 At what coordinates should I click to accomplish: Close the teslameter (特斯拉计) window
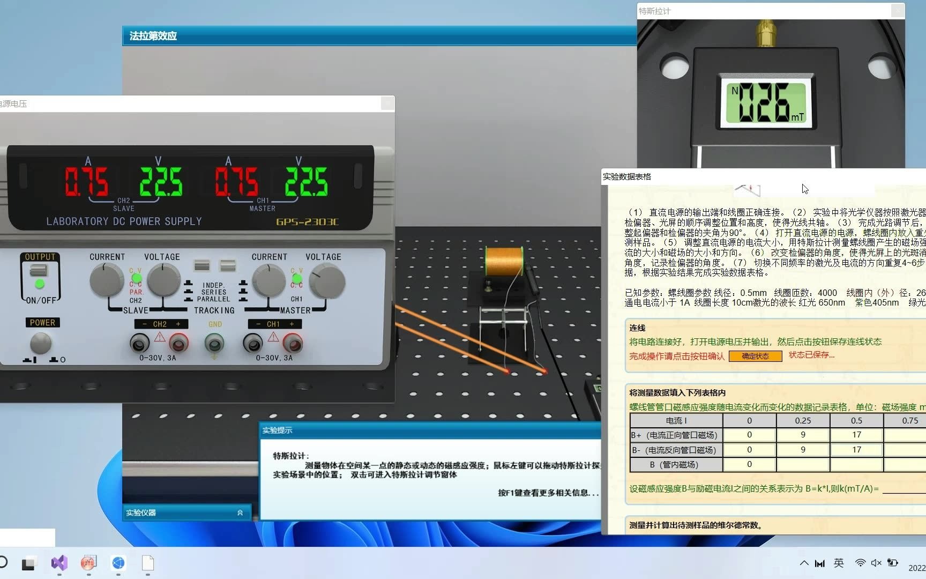(x=898, y=11)
